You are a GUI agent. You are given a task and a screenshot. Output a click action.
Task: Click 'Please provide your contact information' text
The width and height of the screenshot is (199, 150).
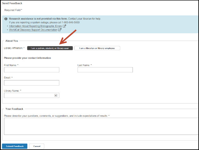[x=27, y=58]
